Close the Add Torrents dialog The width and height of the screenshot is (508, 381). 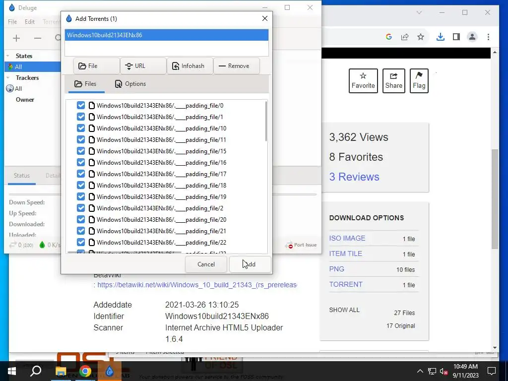[265, 18]
